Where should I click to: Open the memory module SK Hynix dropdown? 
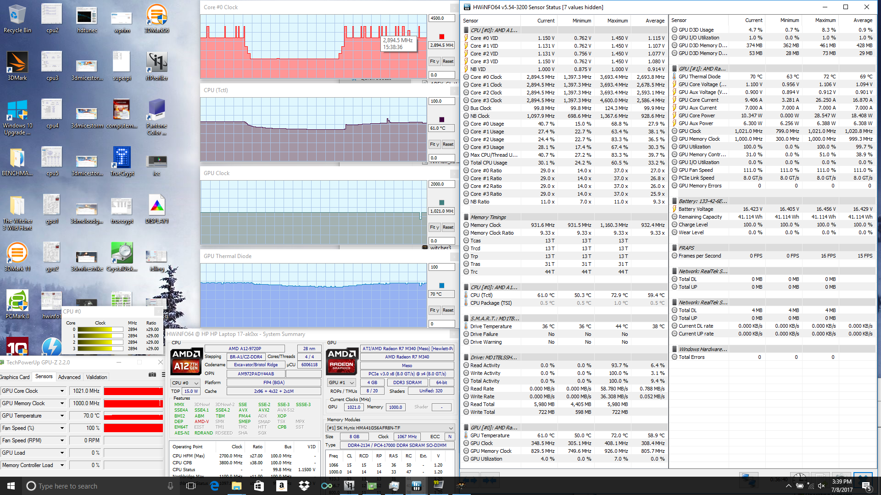tap(390, 428)
